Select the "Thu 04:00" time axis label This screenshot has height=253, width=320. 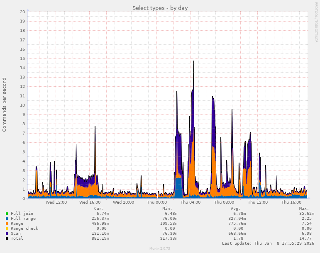(191, 202)
